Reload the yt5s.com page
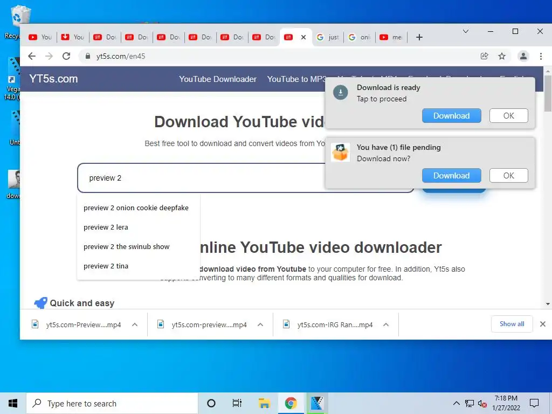The height and width of the screenshot is (414, 552). (66, 56)
